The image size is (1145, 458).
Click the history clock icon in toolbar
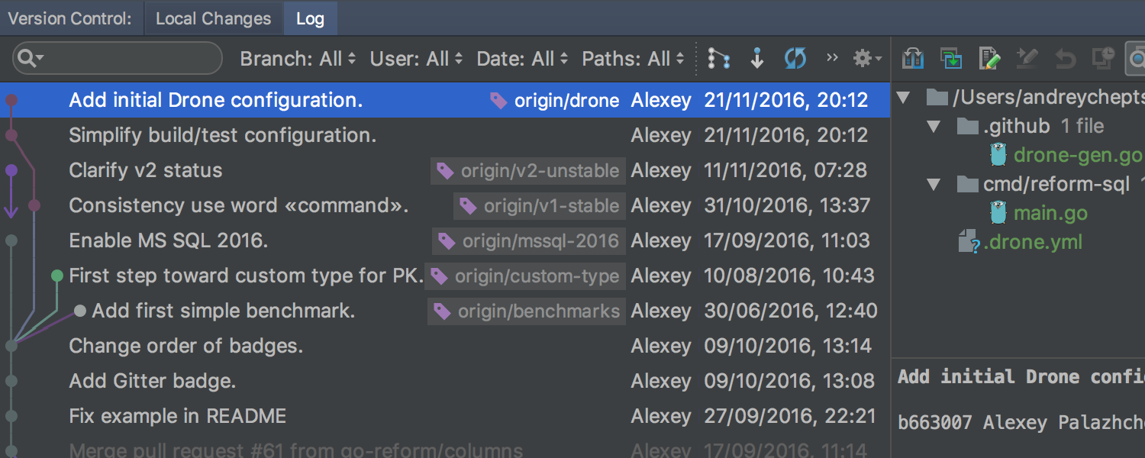point(1104,59)
